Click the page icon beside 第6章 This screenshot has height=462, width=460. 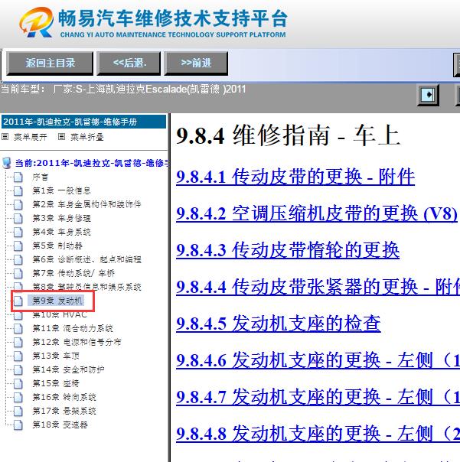click(x=18, y=259)
